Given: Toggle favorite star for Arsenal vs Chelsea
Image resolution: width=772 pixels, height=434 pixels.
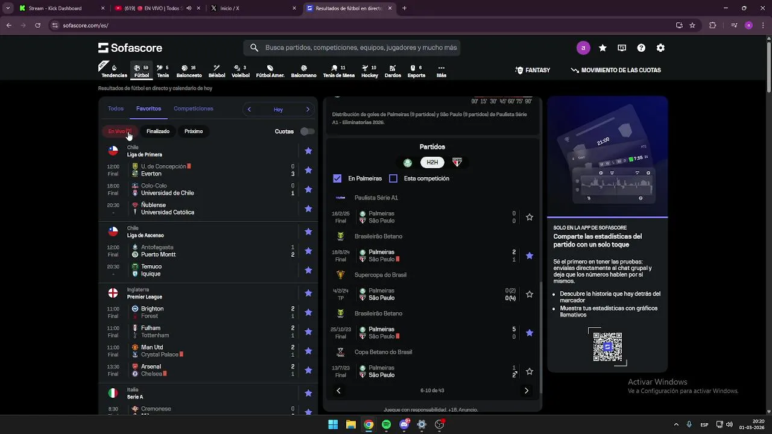Looking at the screenshot, I should point(308,370).
